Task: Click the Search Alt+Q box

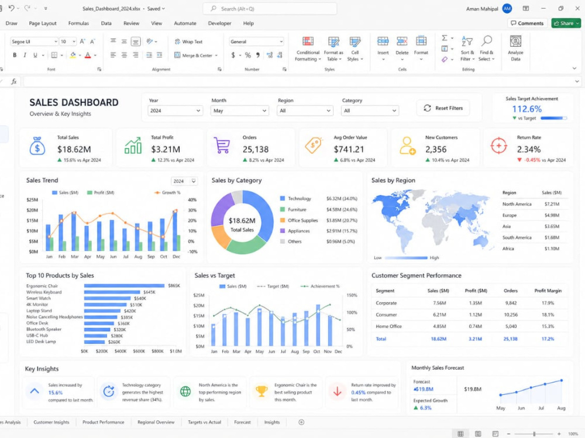Action: point(270,9)
